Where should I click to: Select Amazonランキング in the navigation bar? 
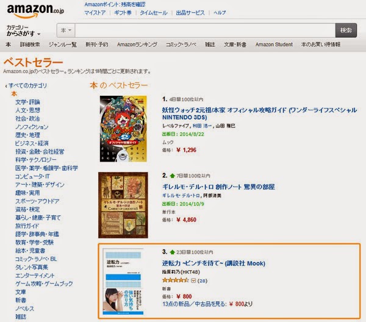click(137, 45)
